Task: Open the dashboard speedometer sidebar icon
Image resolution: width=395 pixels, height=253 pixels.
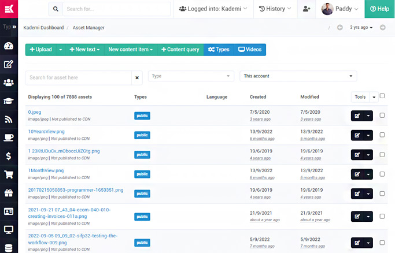Action: (x=9, y=46)
